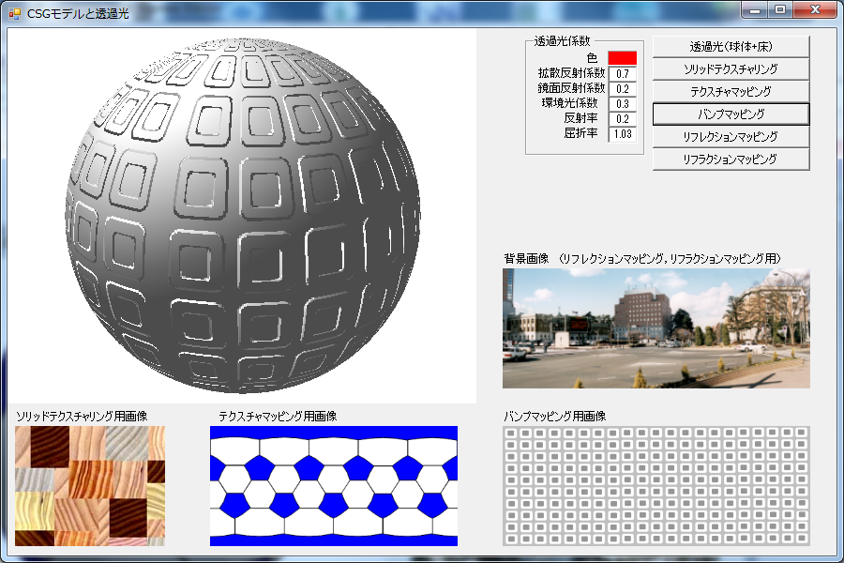Image resolution: width=844 pixels, height=563 pixels.
Task: Maximize the CSGモデルと透過光 window
Action: [x=780, y=10]
